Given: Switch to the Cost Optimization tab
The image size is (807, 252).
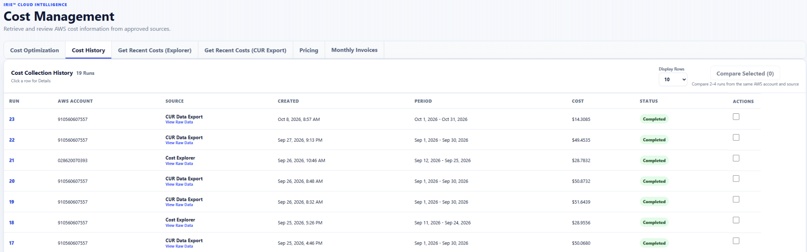Looking at the screenshot, I should [x=35, y=50].
